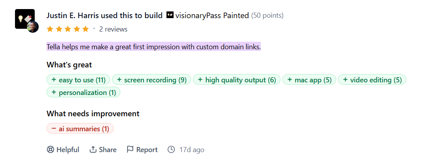This screenshot has width=445, height=160.
Task: Click the highlighted Tella review sentence
Action: (153, 47)
